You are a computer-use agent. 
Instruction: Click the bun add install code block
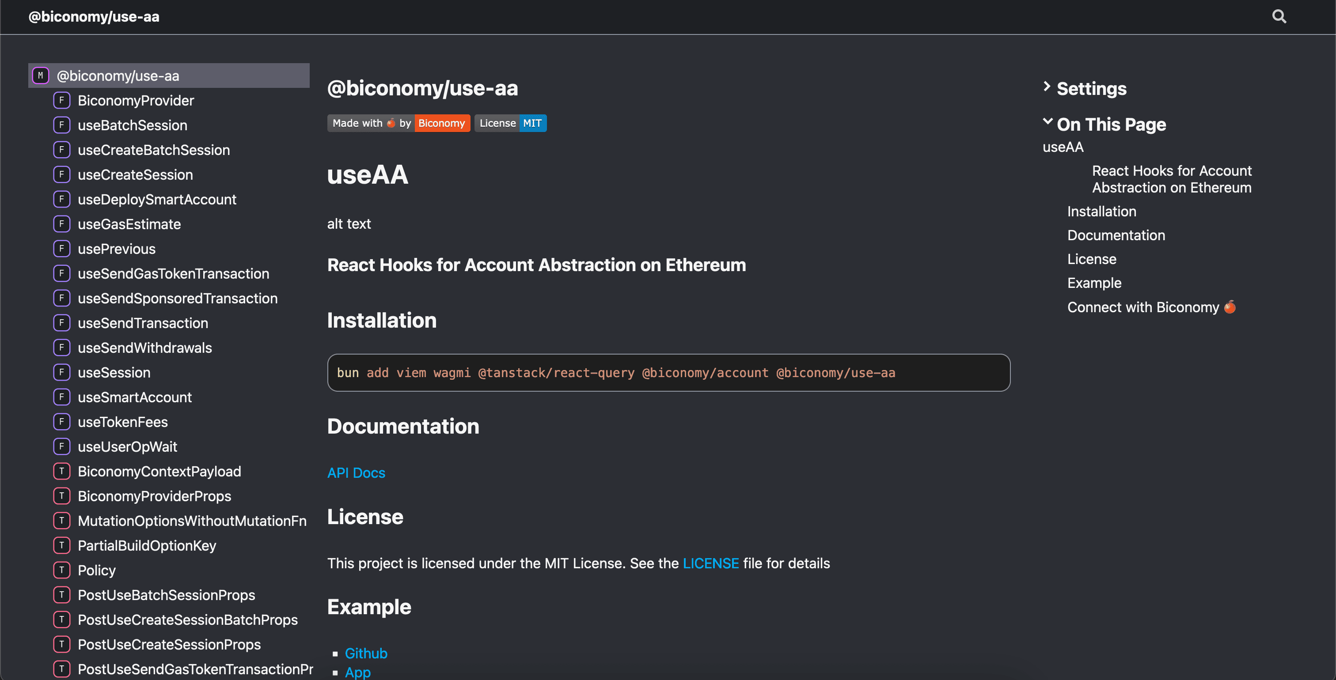point(668,373)
